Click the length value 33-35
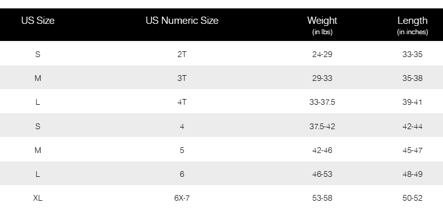This screenshot has height=209, width=443. point(412,54)
